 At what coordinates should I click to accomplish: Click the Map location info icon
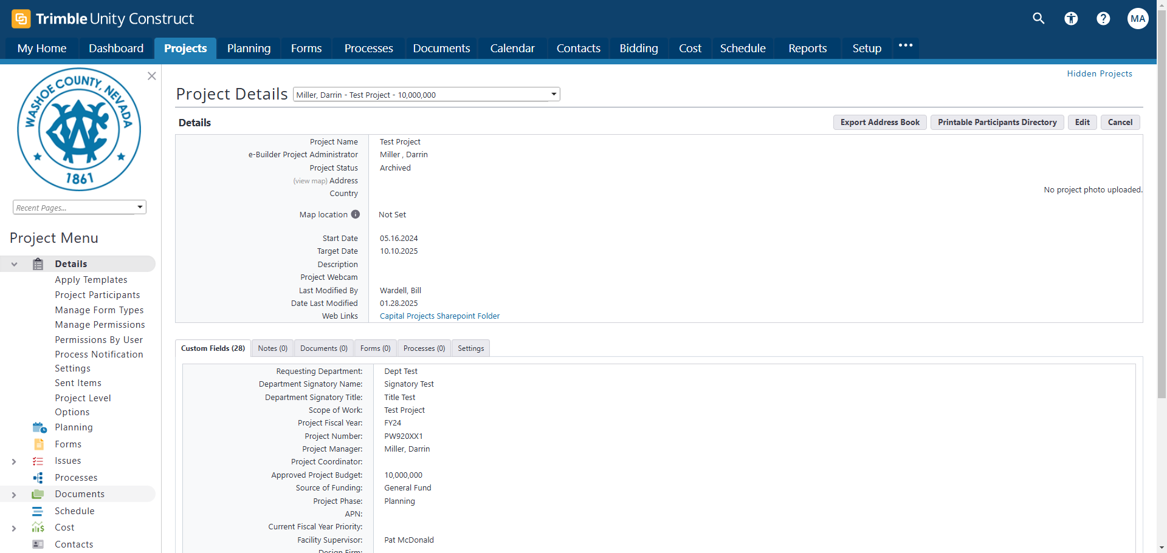point(356,214)
